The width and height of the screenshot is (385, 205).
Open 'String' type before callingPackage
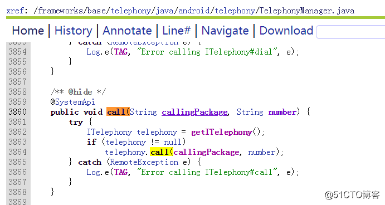coord(143,112)
